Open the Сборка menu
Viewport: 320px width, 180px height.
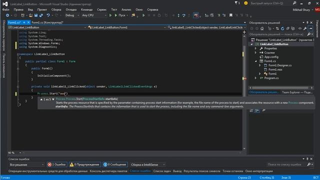(x=56, y=9)
